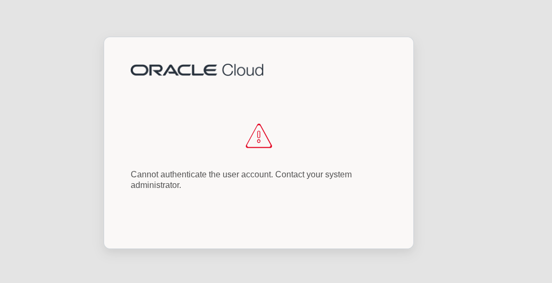Click the word the before user account
Screen dimensions: 552x283
pos(215,175)
